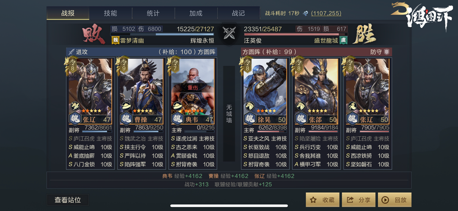
Task: Click the location icon next to coordinates
Action: click(x=305, y=13)
